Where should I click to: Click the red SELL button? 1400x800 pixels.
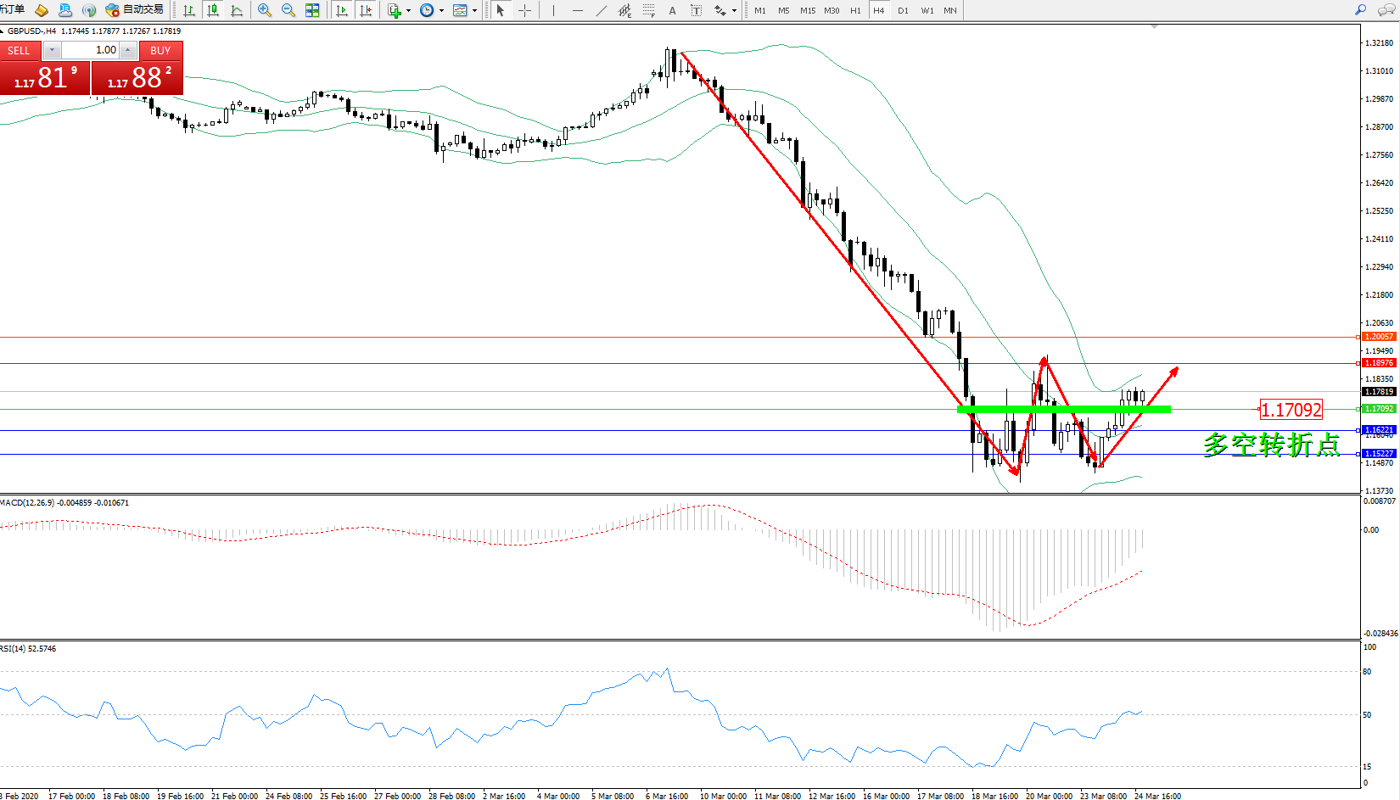pyautogui.click(x=19, y=51)
